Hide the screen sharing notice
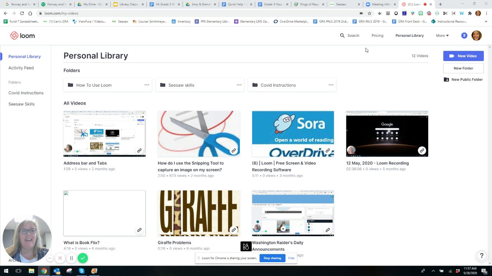 tap(291, 258)
